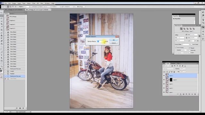Click the overlay Opacity field in Clone Source
Image resolution: width=205 pixels, height=115 pixels.
tap(184, 50)
